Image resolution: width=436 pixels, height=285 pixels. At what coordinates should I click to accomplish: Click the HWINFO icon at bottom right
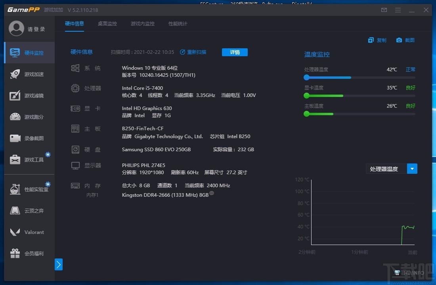click(x=397, y=273)
